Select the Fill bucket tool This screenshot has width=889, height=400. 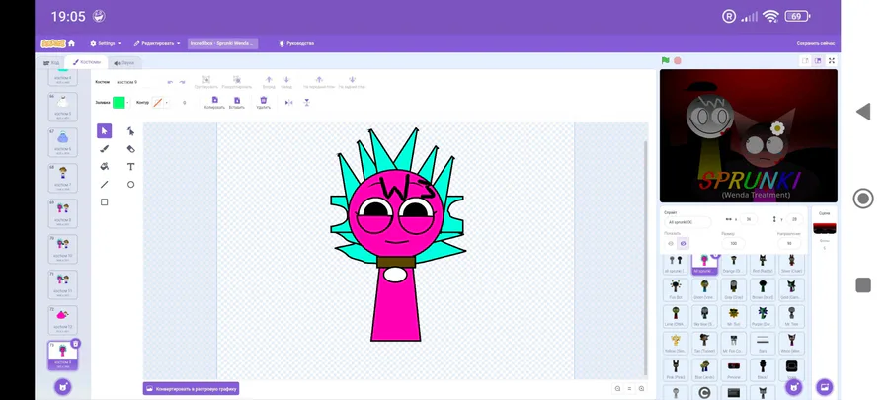tap(104, 167)
